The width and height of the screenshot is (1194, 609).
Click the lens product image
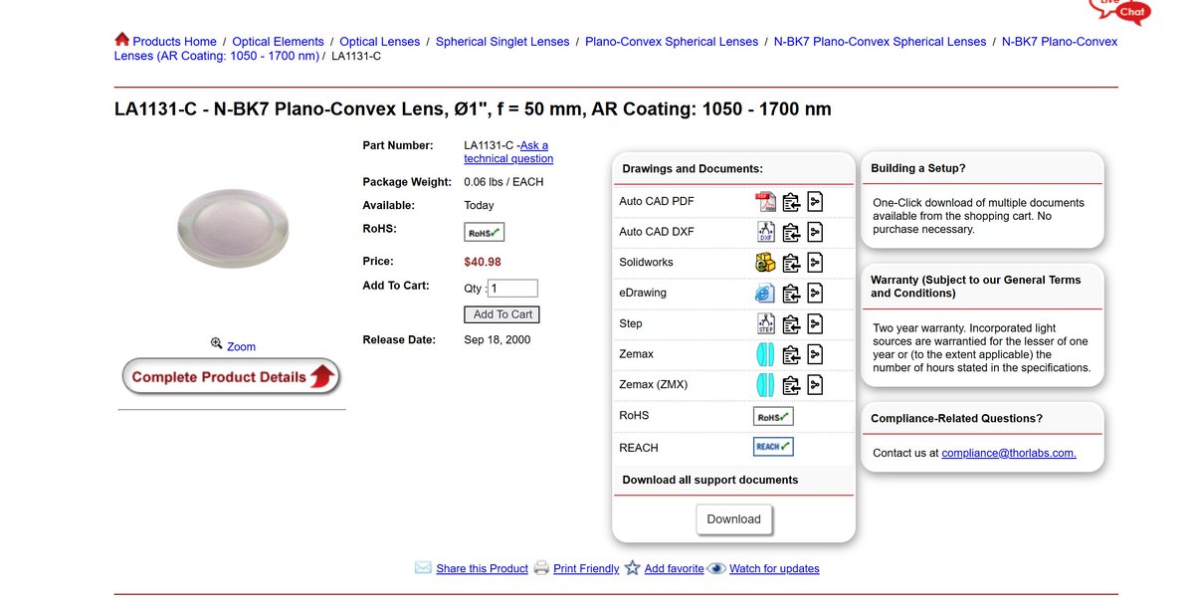231,228
